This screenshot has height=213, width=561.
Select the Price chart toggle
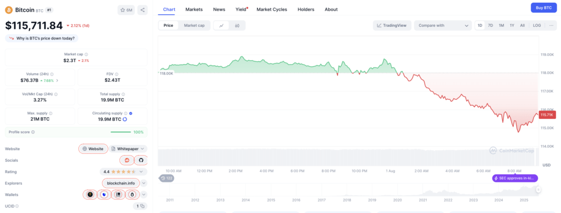(x=168, y=25)
